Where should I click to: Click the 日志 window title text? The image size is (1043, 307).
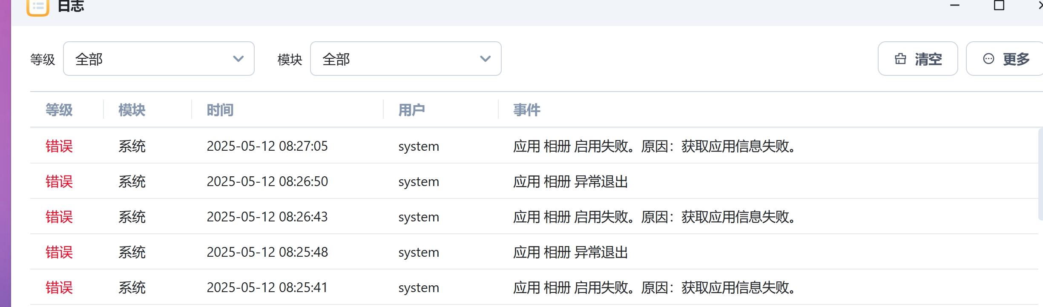coord(71,6)
